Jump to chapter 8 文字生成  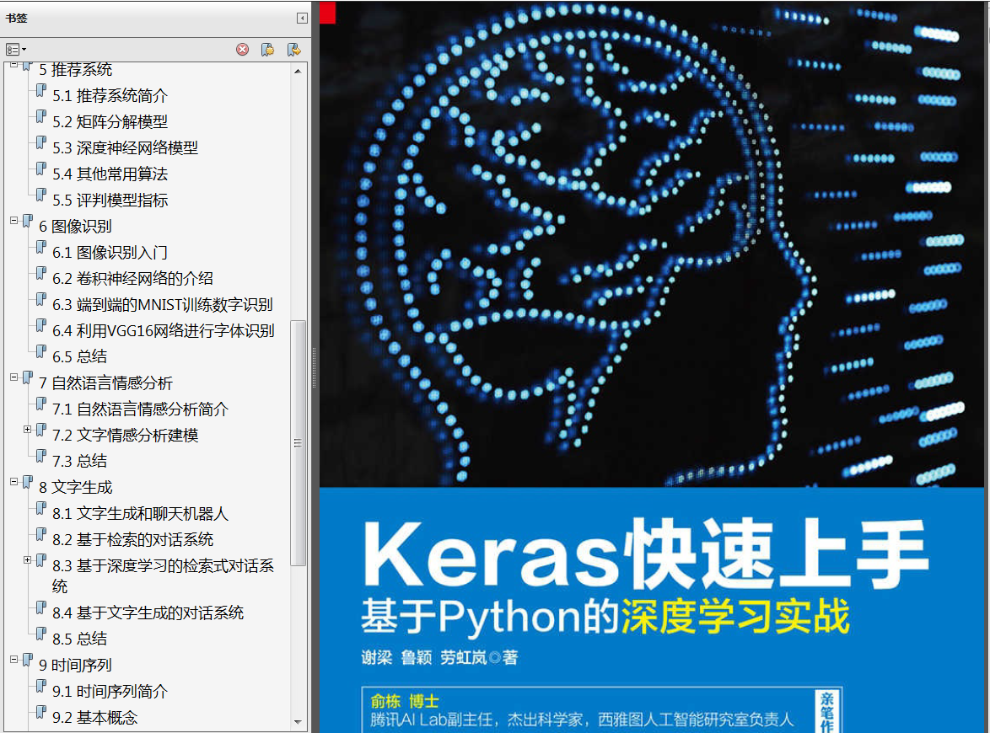75,488
